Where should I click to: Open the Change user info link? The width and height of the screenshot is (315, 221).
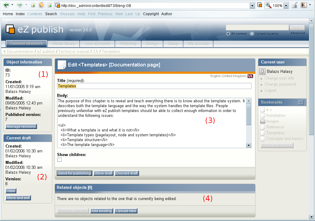click(x=279, y=78)
